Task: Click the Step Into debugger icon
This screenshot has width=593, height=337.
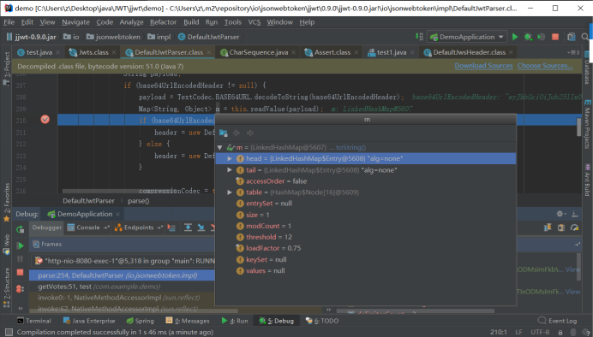Action: click(201, 228)
